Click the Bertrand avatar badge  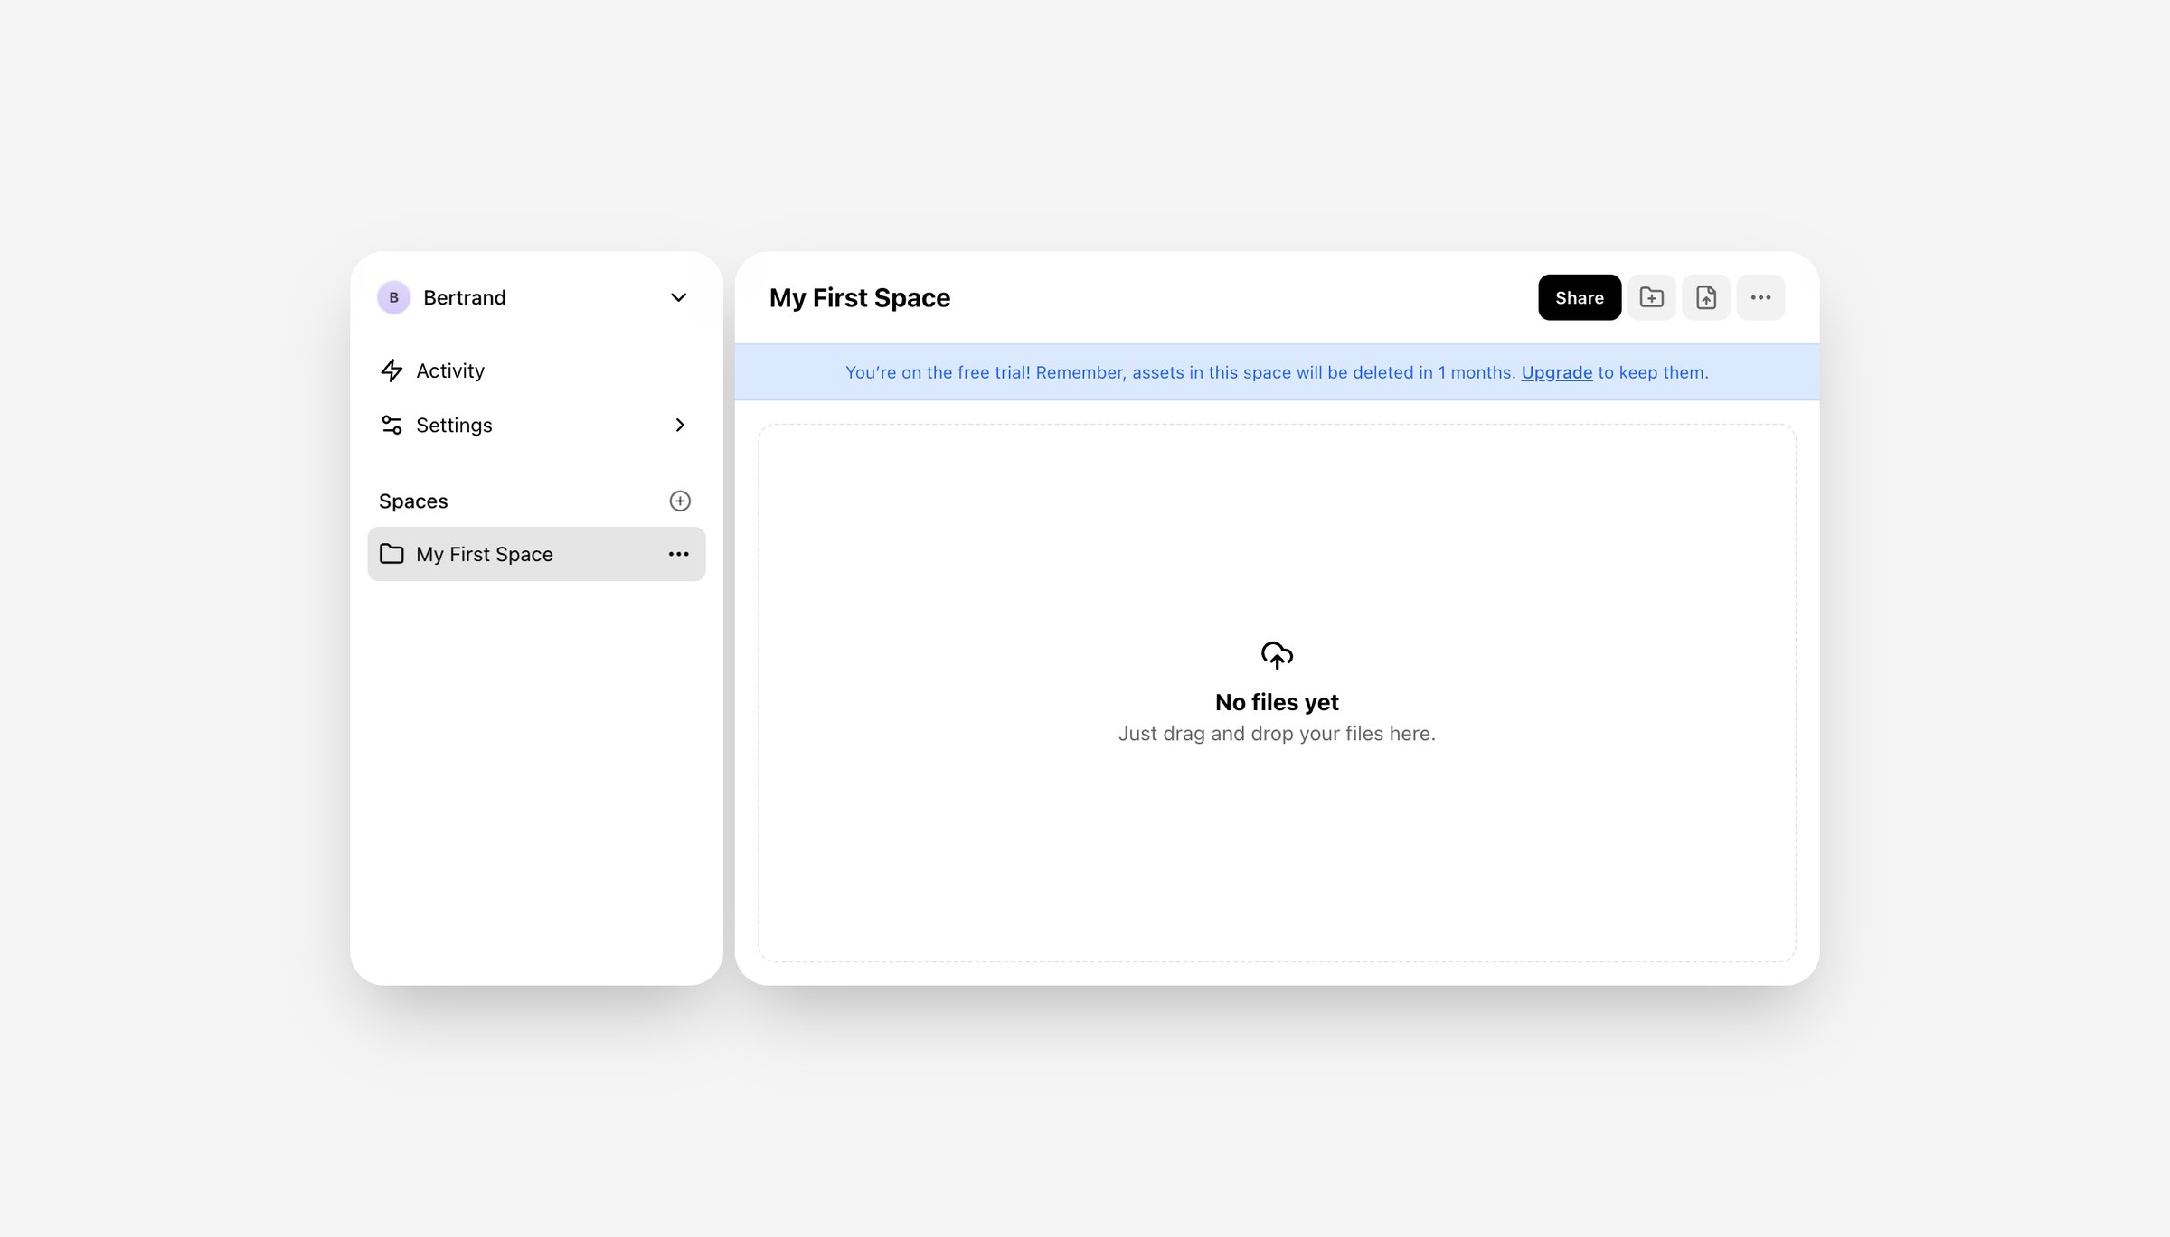pyautogui.click(x=393, y=297)
